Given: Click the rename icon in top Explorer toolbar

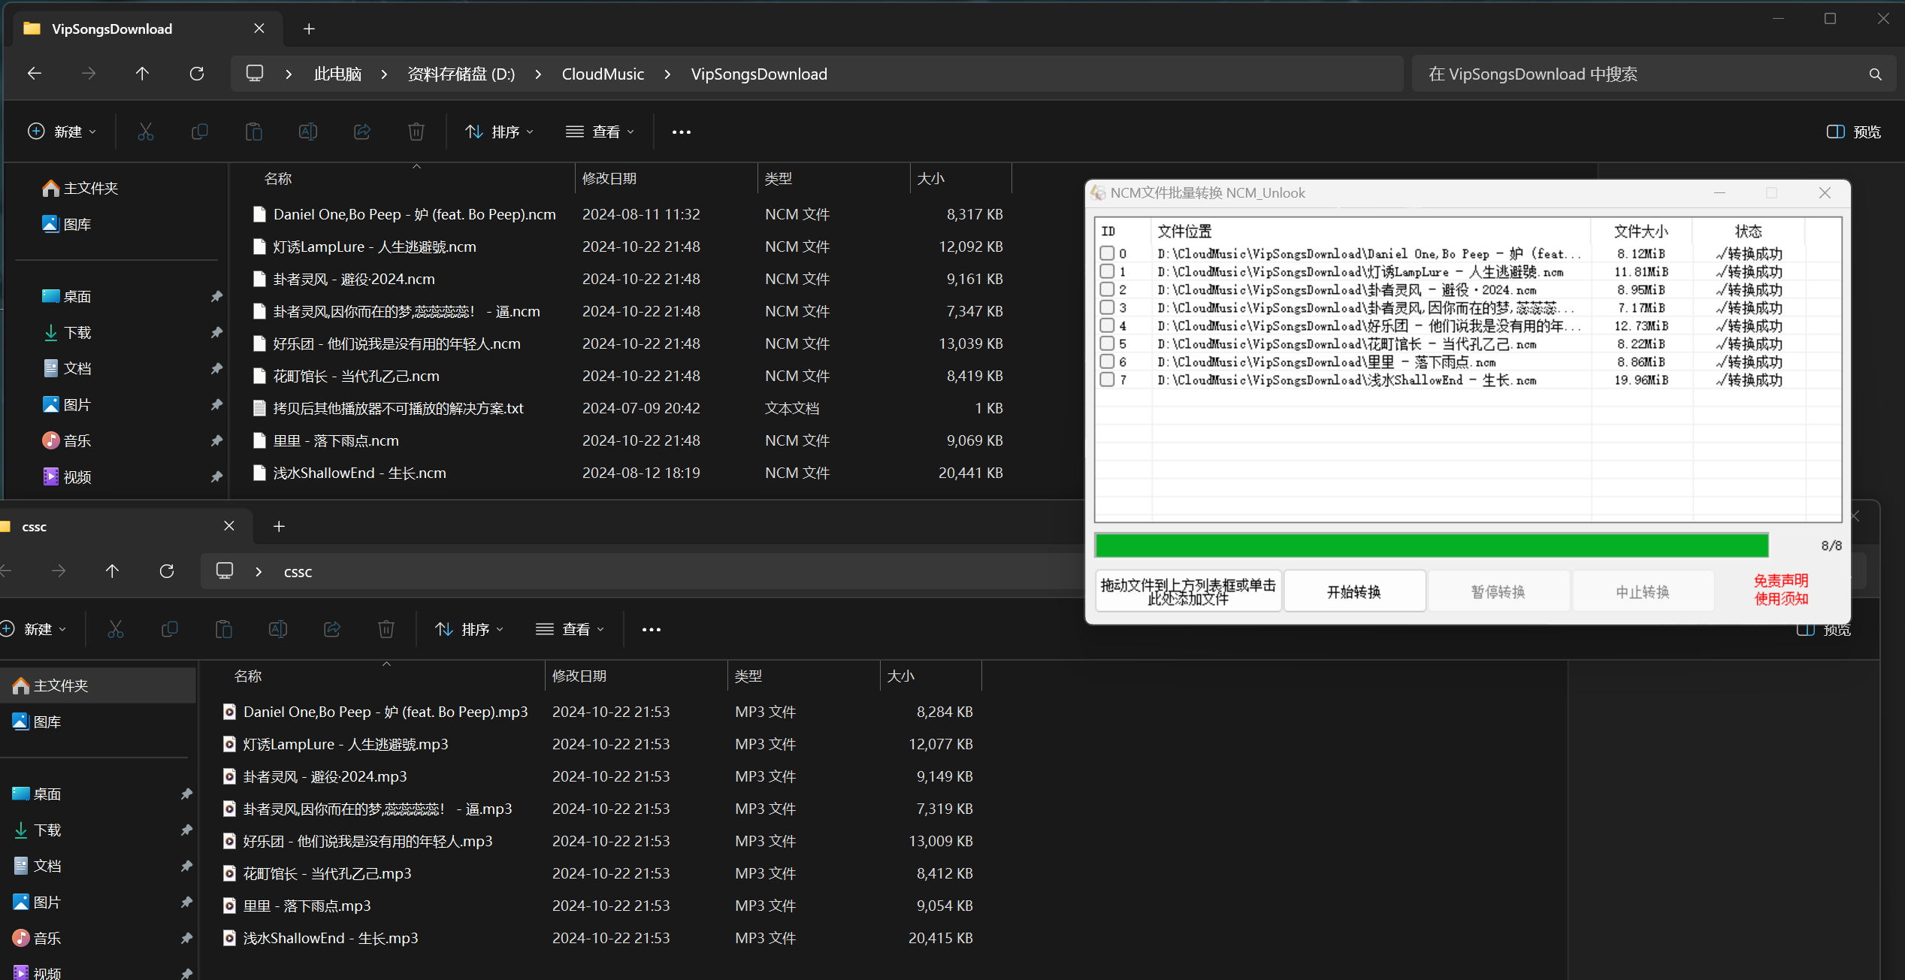Looking at the screenshot, I should pyautogui.click(x=307, y=132).
